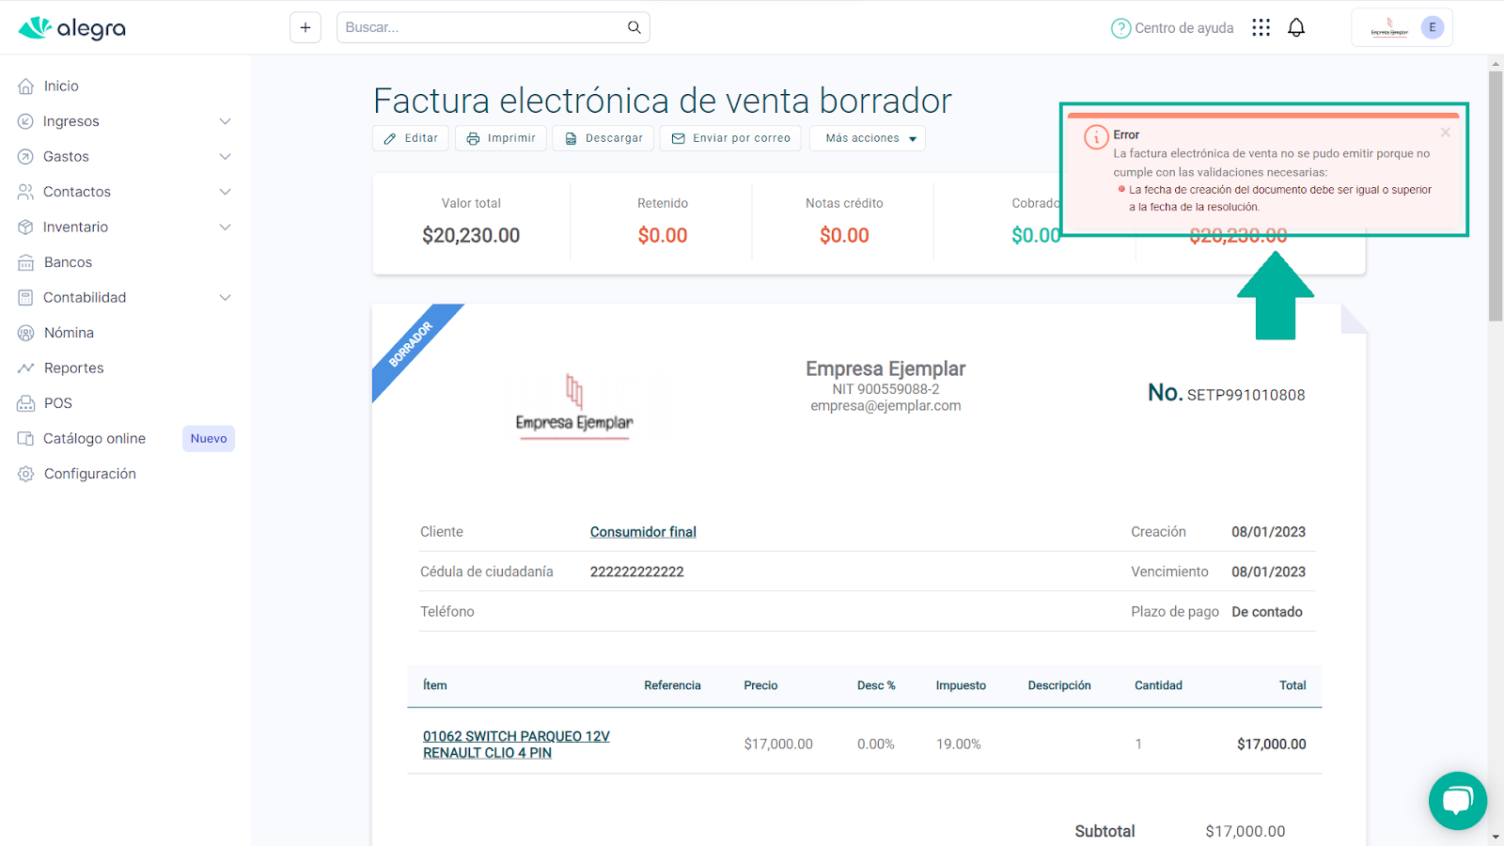Click the plus quick-create button
Screen dimensions: 1504x846
pos(305,27)
